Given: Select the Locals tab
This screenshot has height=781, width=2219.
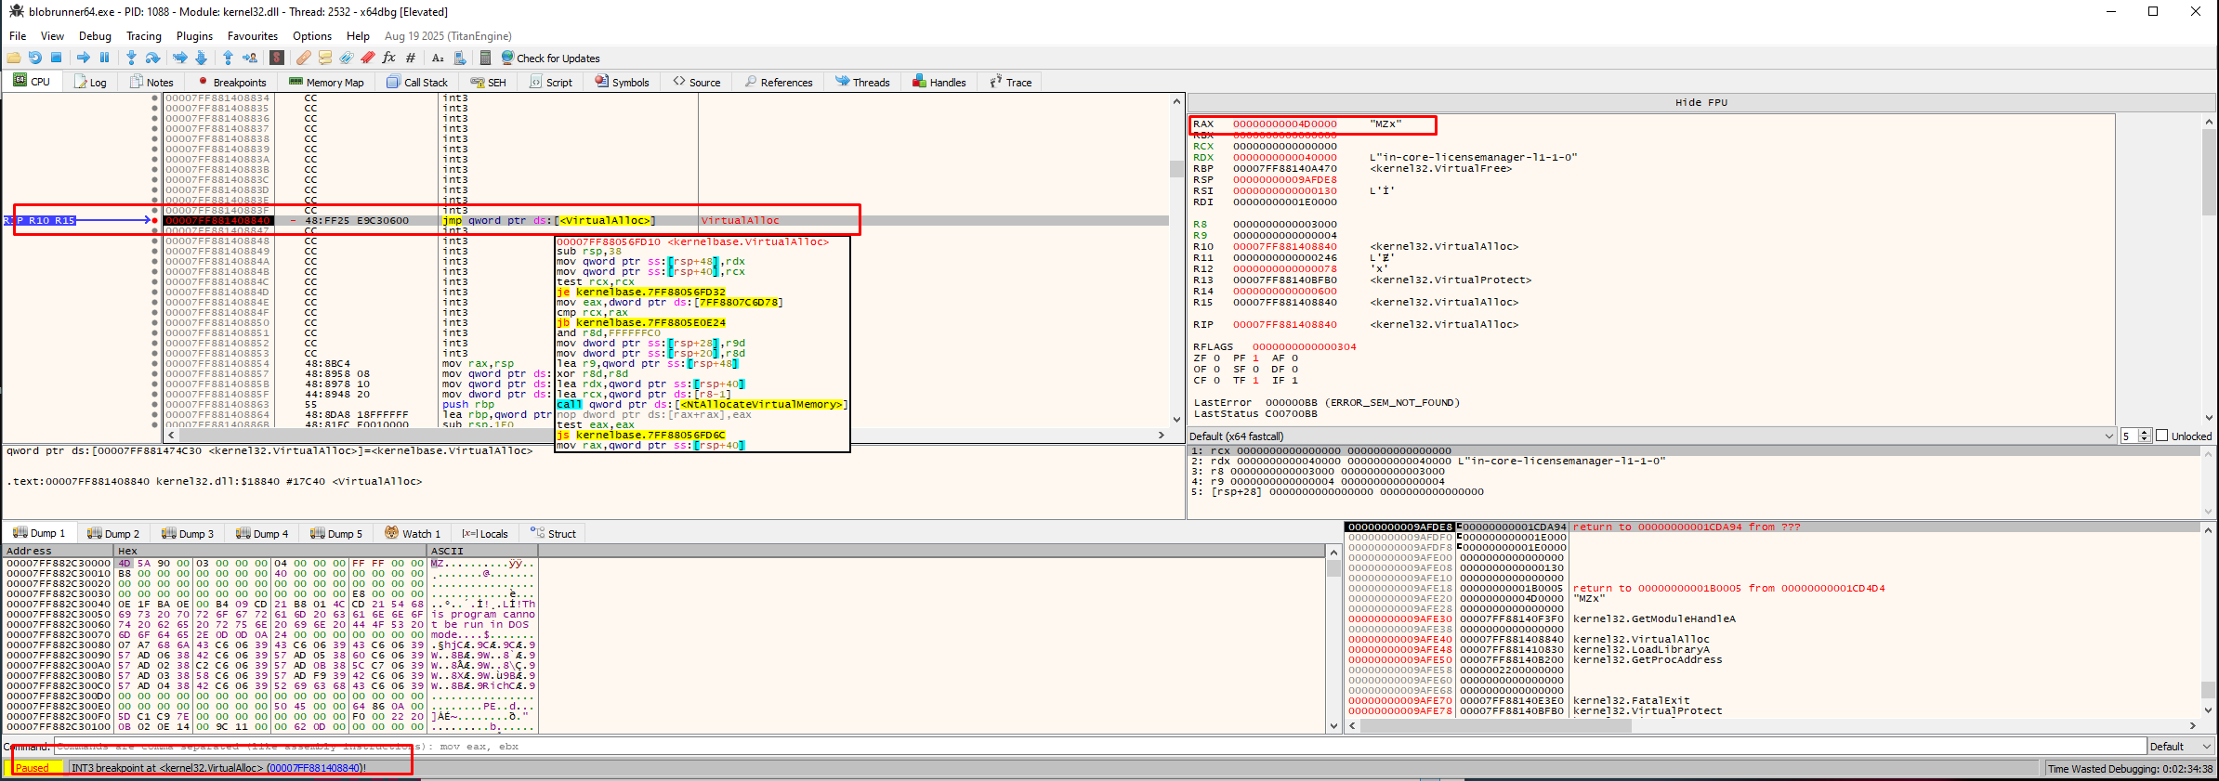Looking at the screenshot, I should (485, 533).
